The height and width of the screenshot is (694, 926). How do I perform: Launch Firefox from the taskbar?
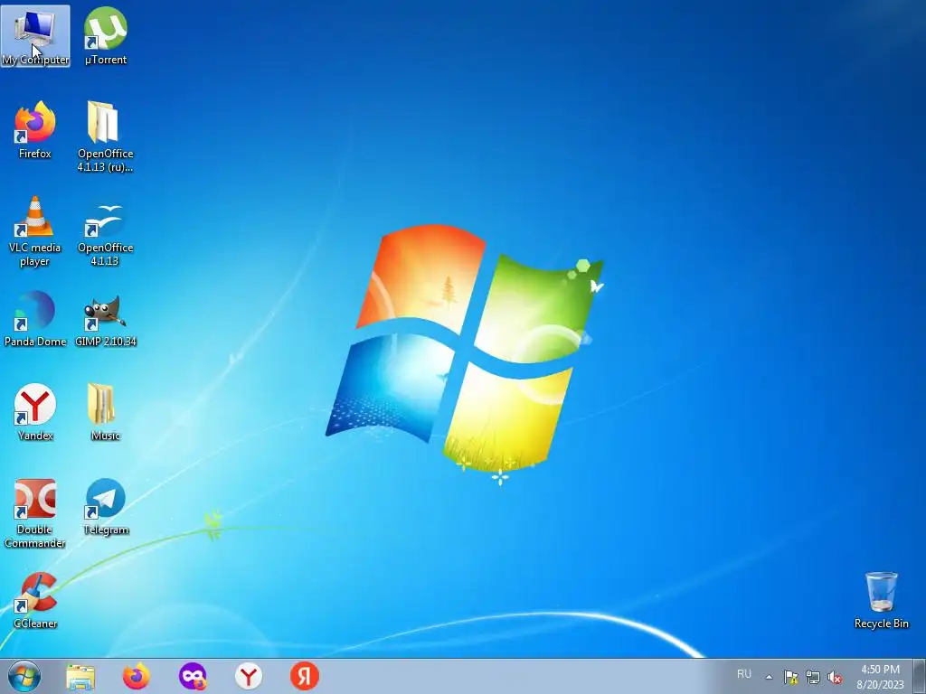tap(136, 676)
